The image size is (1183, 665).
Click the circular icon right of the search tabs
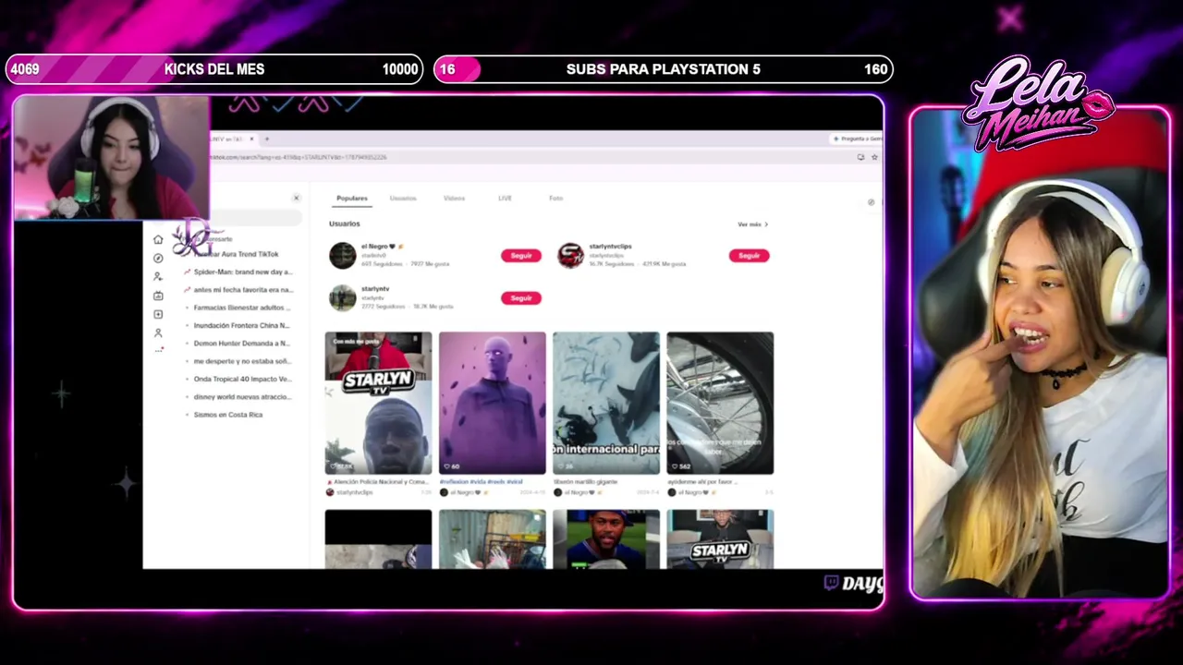[871, 202]
